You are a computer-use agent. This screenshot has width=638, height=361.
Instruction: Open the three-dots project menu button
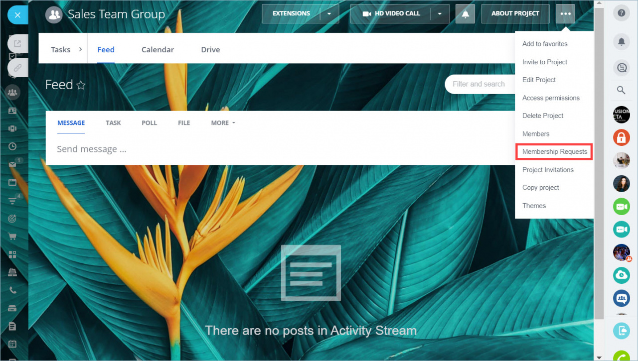[x=565, y=14]
